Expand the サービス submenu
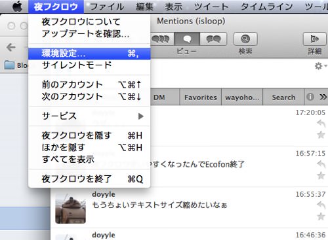Screen dimensions: 328x240 89,116
